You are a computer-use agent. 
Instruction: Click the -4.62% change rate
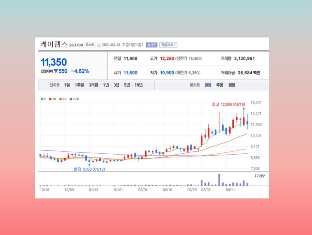pyautogui.click(x=80, y=71)
